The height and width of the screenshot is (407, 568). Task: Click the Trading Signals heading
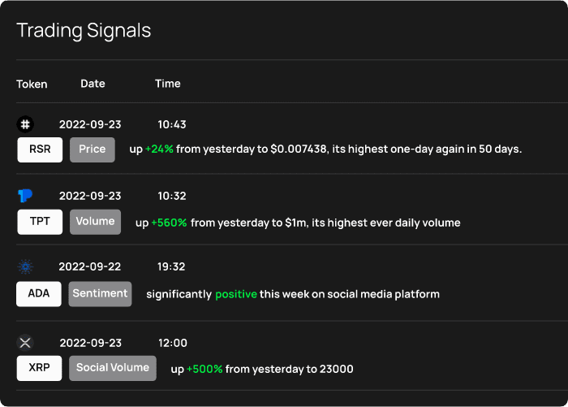84,31
